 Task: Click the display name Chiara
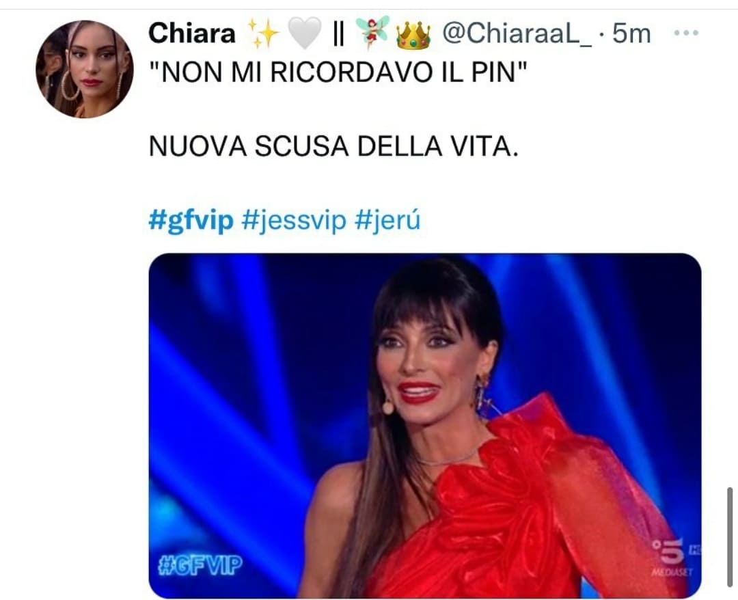tap(191, 33)
